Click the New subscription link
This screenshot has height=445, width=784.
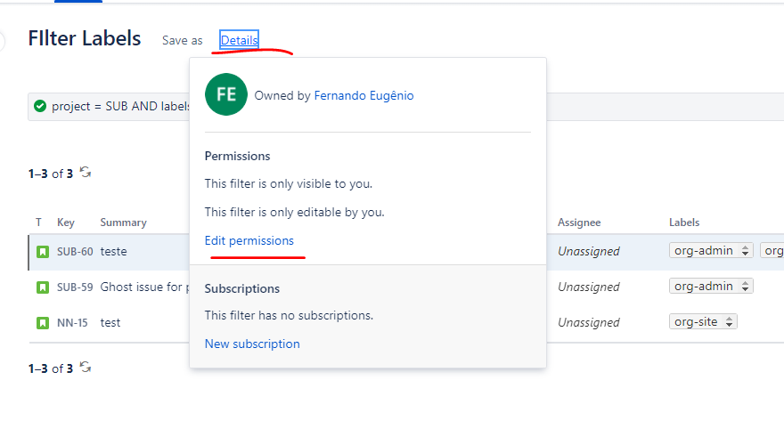(252, 344)
